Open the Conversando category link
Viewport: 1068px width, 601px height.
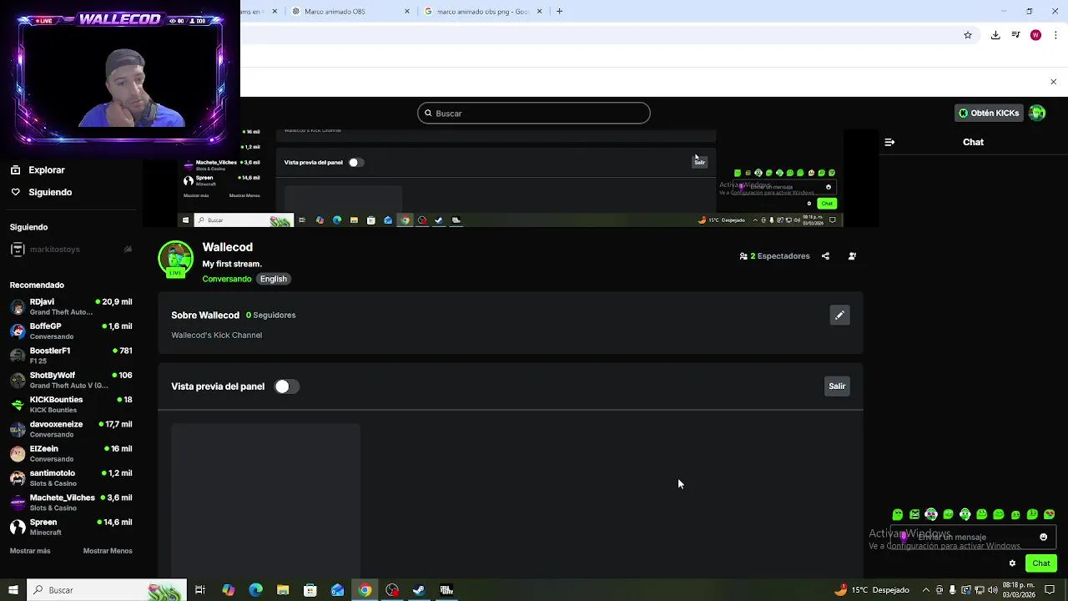226,279
